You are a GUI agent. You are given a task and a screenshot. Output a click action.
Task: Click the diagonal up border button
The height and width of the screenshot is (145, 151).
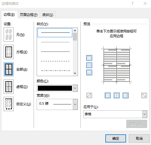point(89,95)
